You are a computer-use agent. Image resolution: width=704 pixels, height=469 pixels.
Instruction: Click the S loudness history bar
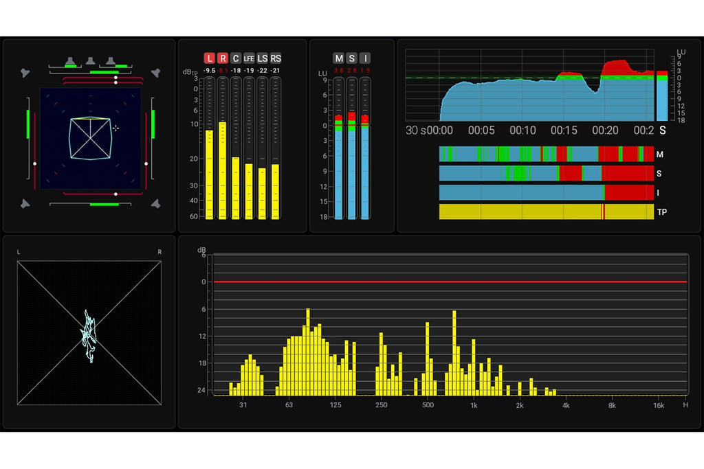tap(547, 173)
